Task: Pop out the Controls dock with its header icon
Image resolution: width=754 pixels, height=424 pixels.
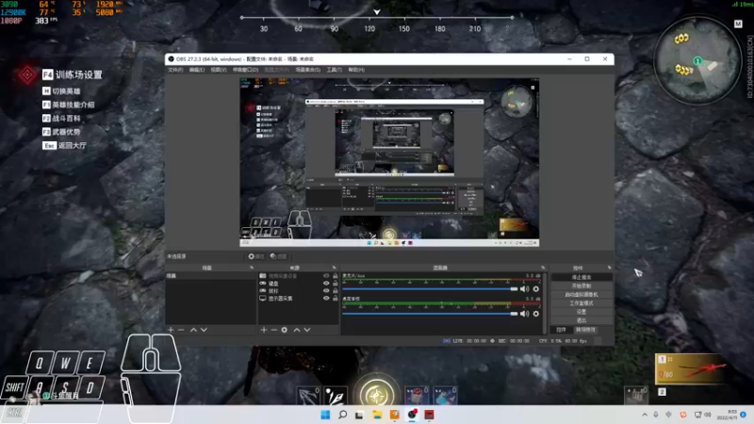Action: (609, 268)
